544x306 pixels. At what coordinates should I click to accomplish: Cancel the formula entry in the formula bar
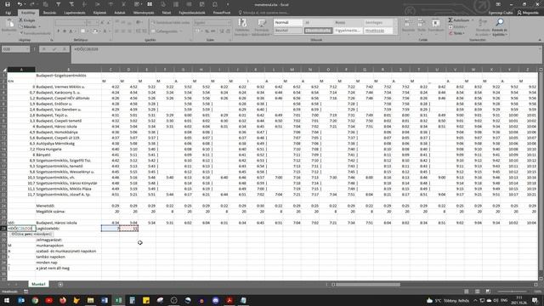tap(44, 49)
